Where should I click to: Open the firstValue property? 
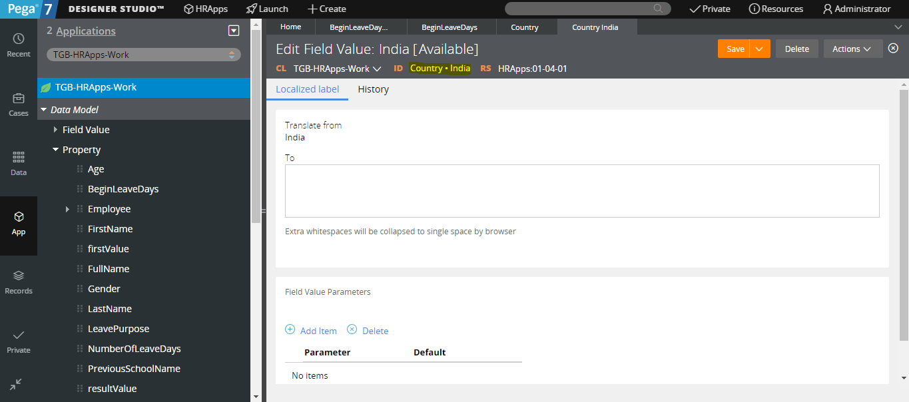pos(109,249)
